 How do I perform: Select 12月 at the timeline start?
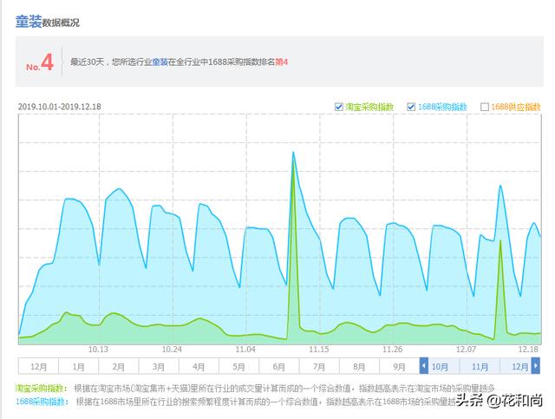pyautogui.click(x=38, y=366)
